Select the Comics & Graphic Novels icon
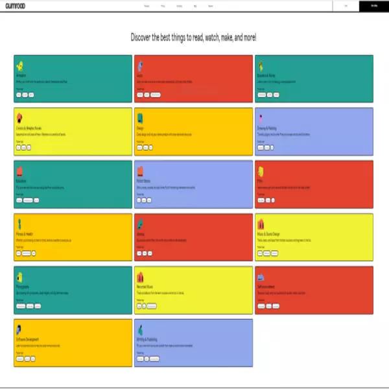This screenshot has width=389, height=389. pos(20,118)
